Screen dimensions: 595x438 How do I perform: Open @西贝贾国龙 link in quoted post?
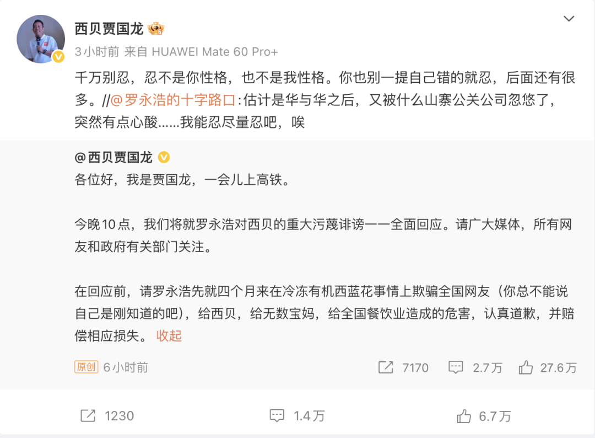[113, 158]
